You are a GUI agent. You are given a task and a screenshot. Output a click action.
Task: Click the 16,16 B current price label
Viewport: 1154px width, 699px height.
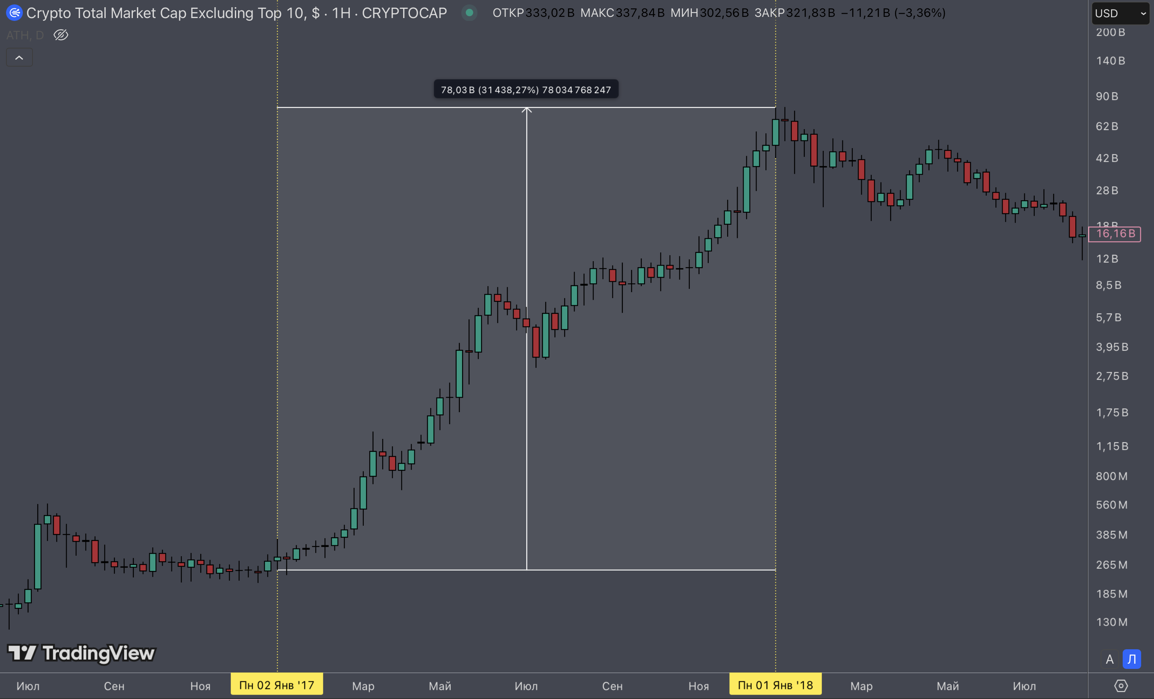(1114, 234)
